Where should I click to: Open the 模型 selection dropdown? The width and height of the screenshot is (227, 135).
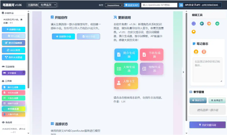(x=114, y=5)
